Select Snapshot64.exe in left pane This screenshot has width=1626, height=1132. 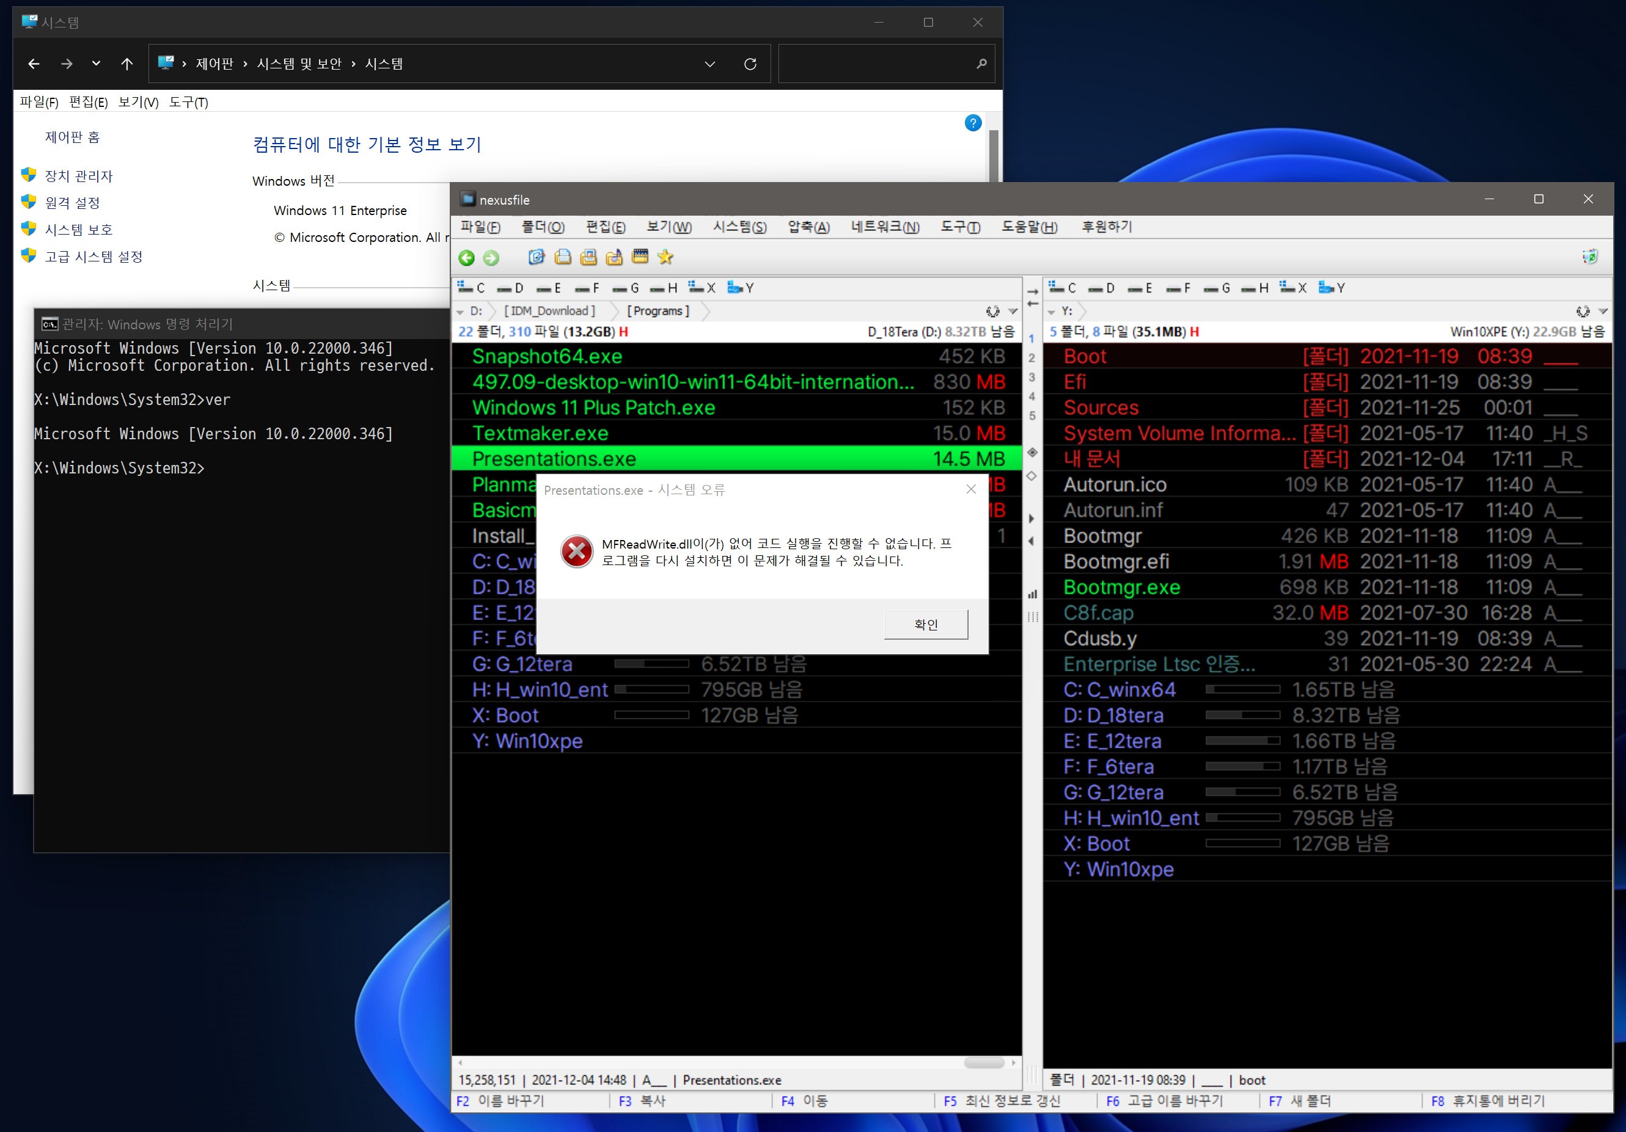point(736,357)
